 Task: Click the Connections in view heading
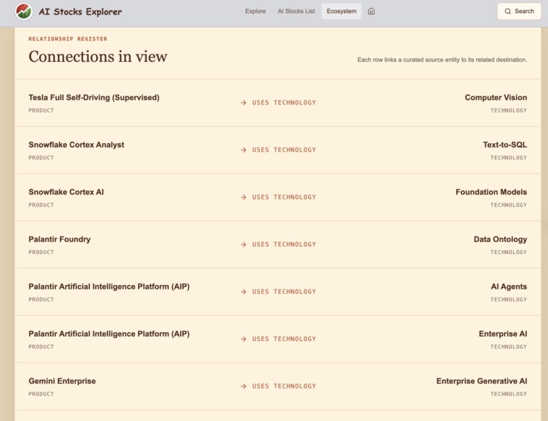(98, 57)
